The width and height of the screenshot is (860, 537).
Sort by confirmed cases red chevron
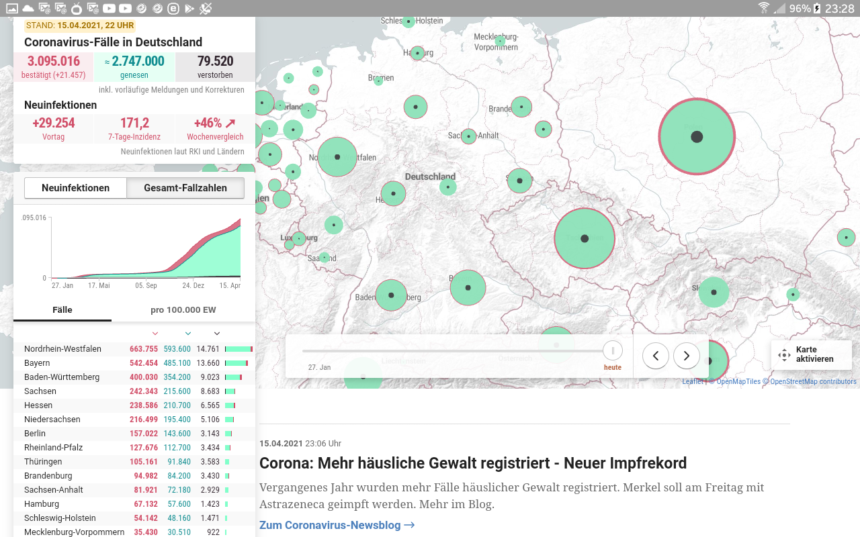tap(155, 333)
